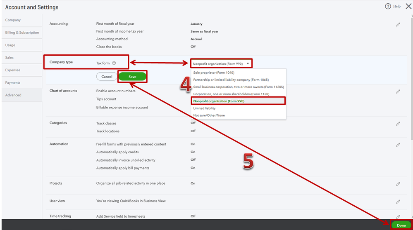Image resolution: width=413 pixels, height=230 pixels.
Task: Choose Nonprofit organization (Form 990) in the list
Action: (238, 101)
